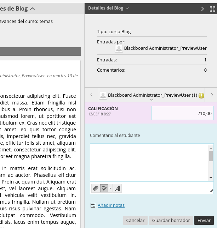Click the add notes icon
The height and width of the screenshot is (228, 217).
click(93, 205)
